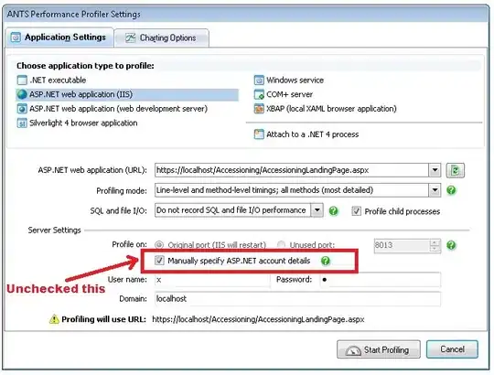Click the Server Settings section label

click(x=55, y=230)
